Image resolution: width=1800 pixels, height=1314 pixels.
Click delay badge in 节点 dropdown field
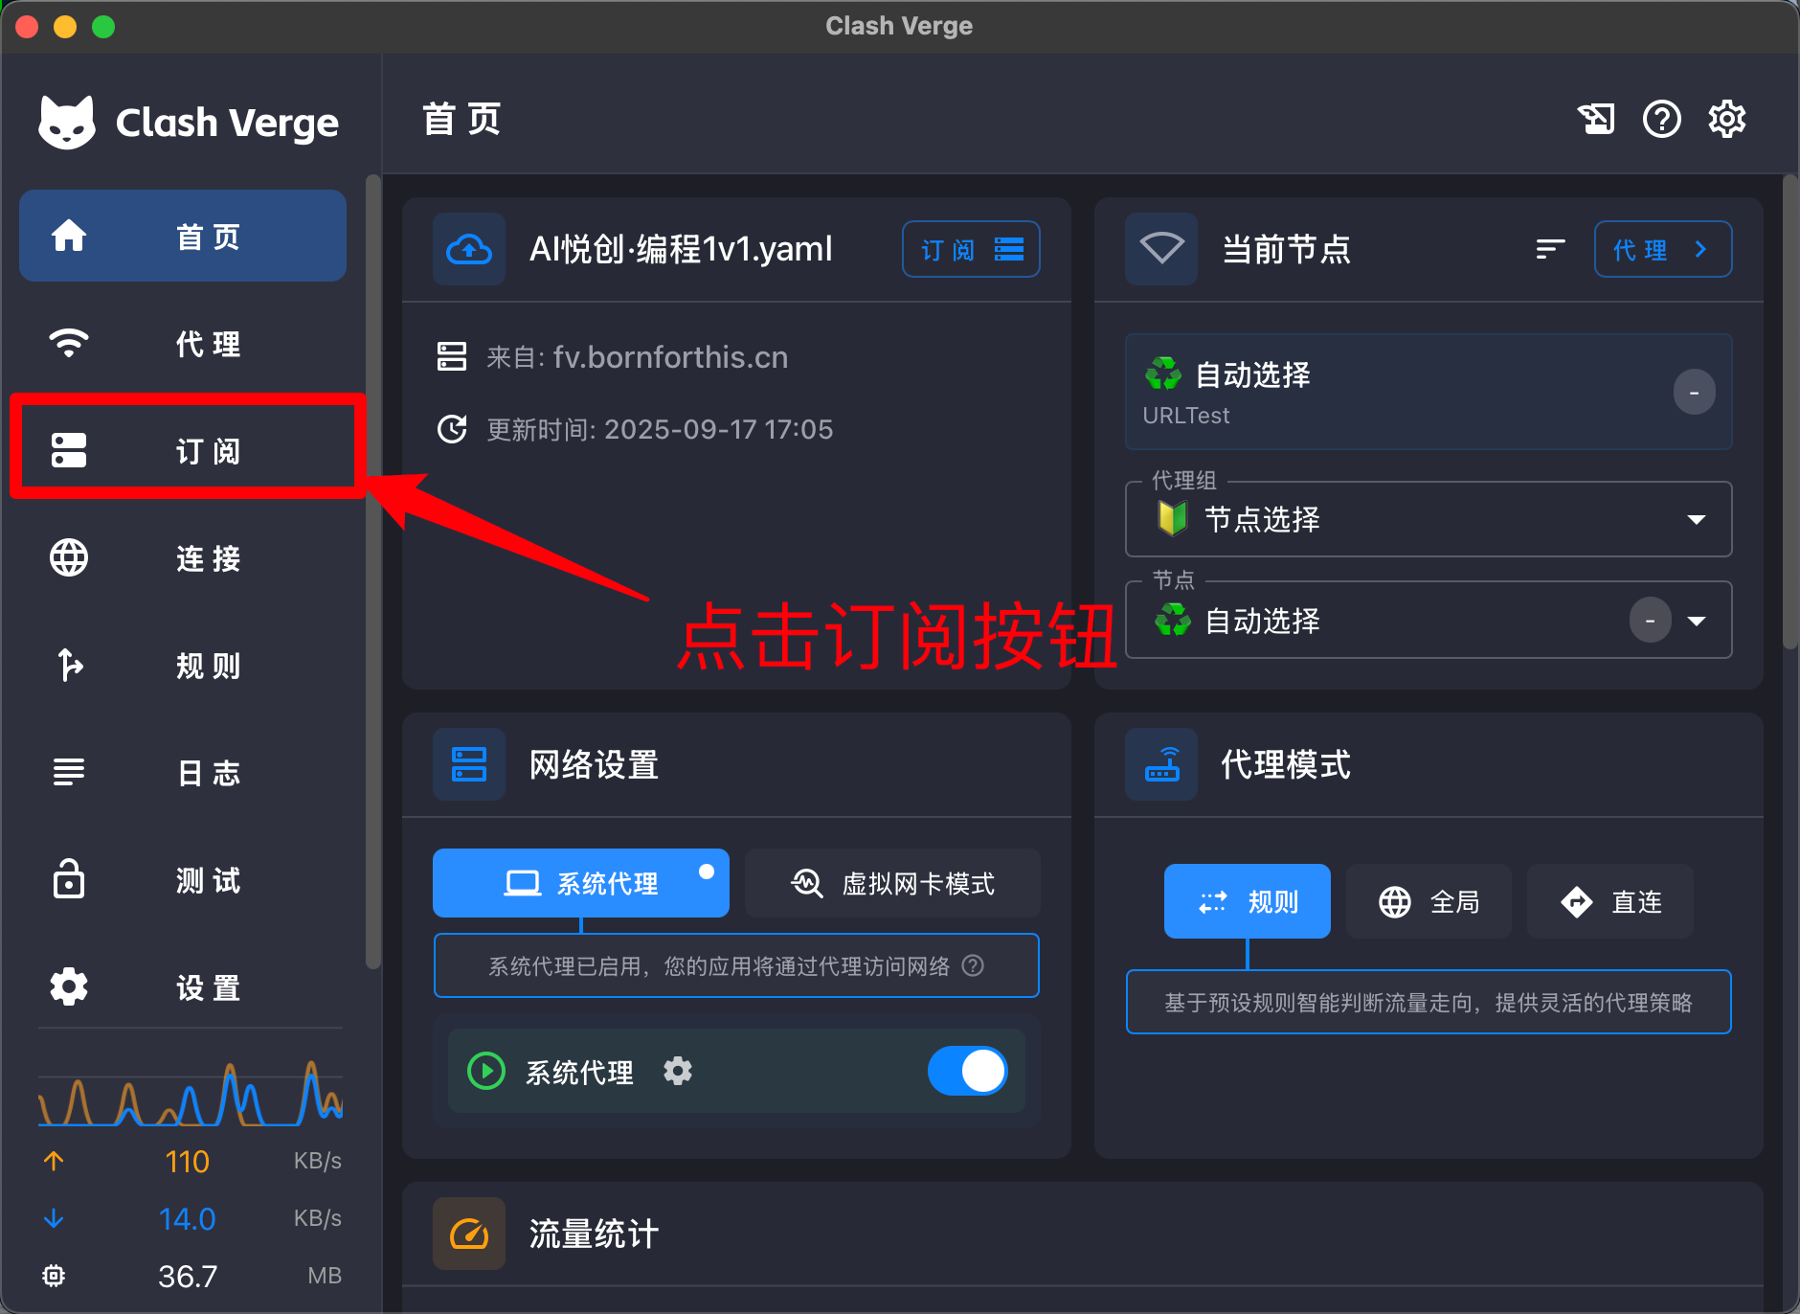click(1651, 621)
